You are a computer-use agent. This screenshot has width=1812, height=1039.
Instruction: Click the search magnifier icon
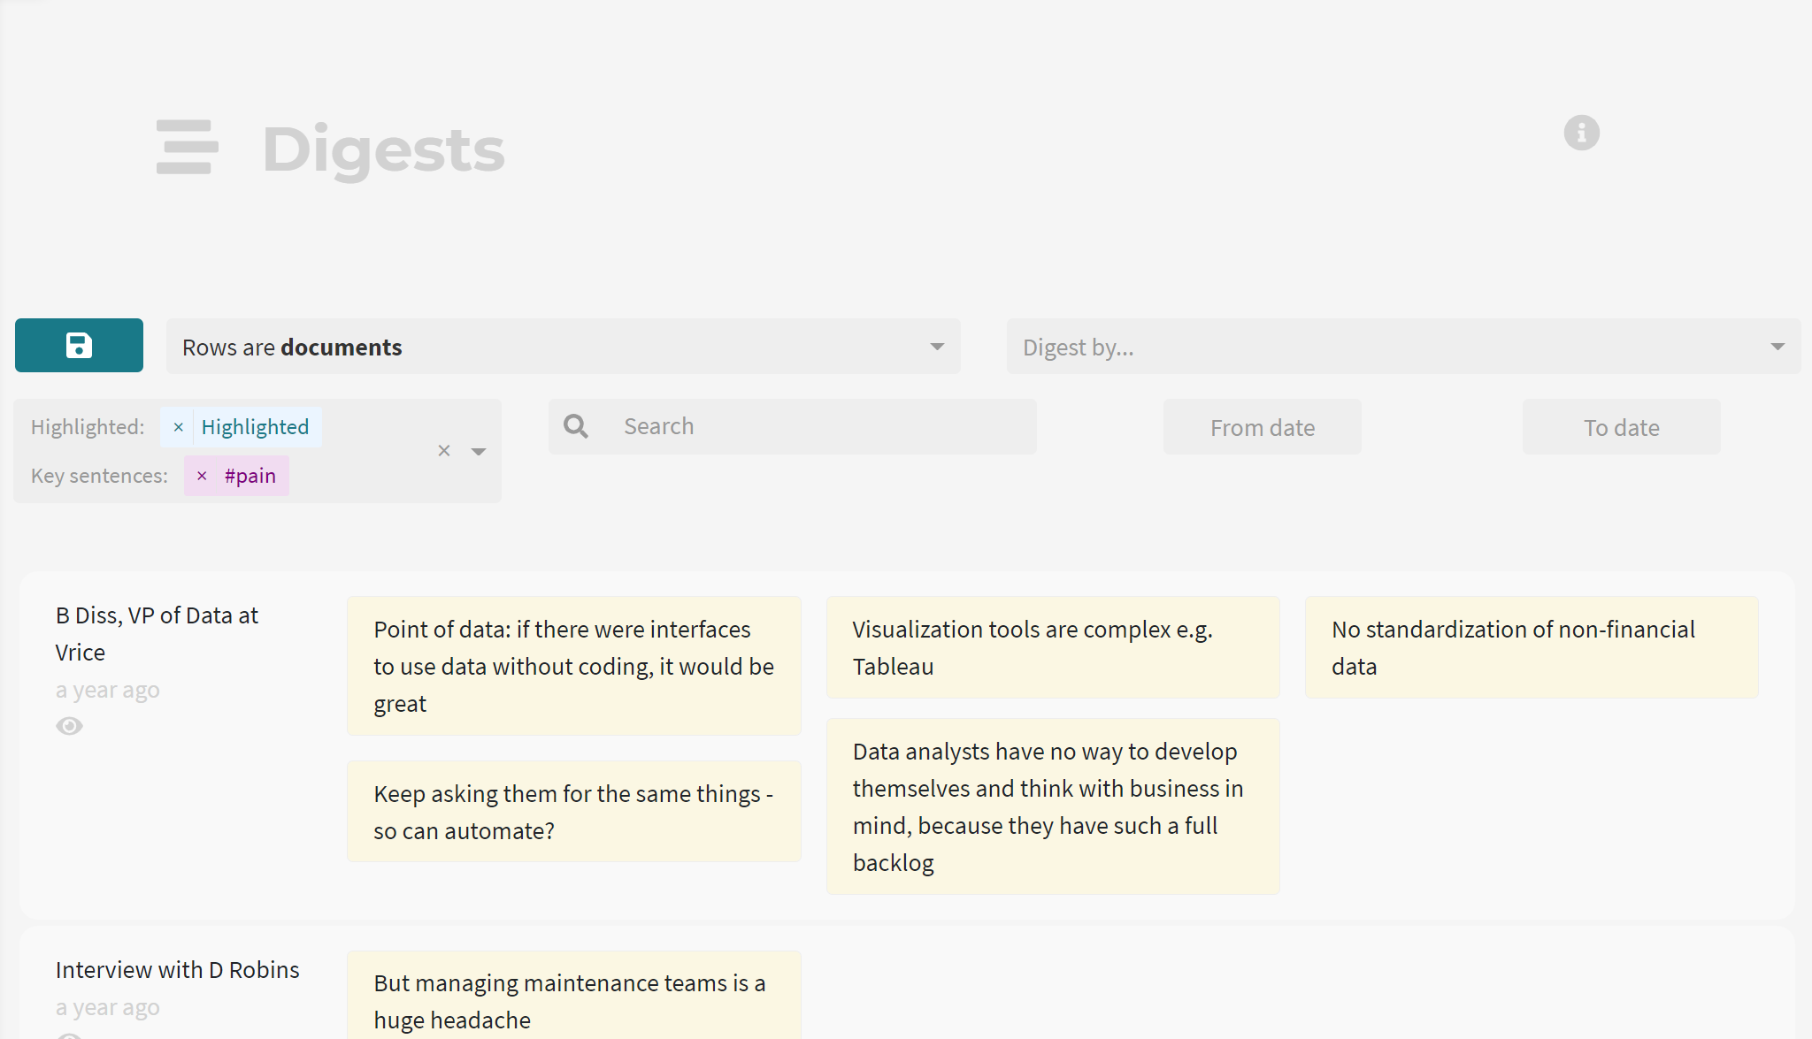pos(576,426)
